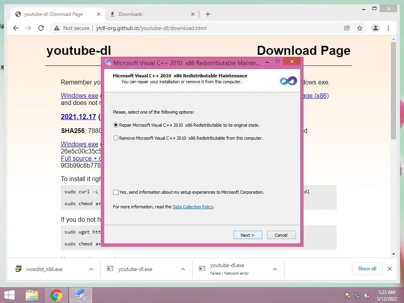Close the Downloads tab
This screenshot has width=404, height=303.
(193, 14)
